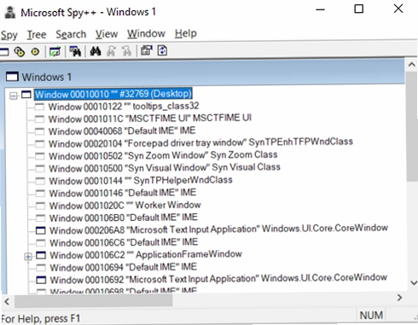Maximize the Spy++ window
Viewport: 418px width, 325px height.
click(359, 9)
